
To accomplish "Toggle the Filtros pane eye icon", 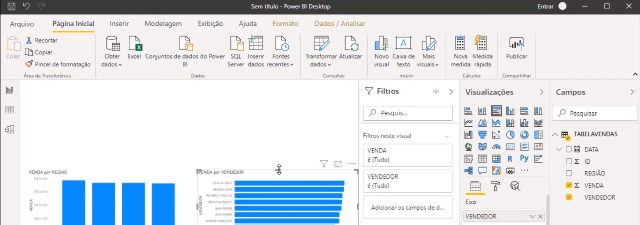I will [x=436, y=92].
